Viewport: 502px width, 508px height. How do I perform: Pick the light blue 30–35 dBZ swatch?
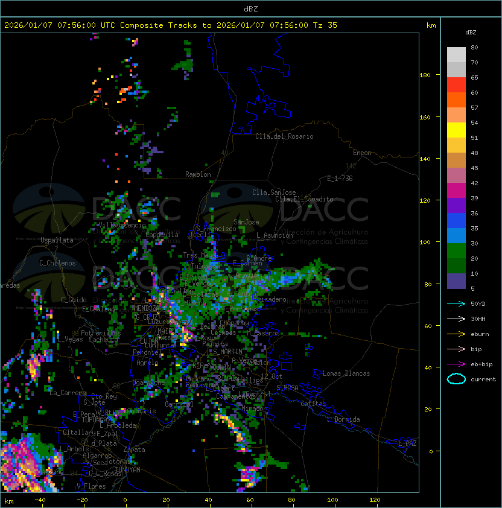pyautogui.click(x=456, y=235)
